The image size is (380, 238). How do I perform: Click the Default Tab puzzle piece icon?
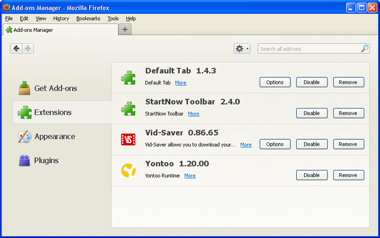coord(128,77)
